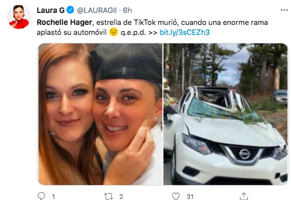Open the 6h timestamp link
This screenshot has width=291, height=200.
(128, 10)
